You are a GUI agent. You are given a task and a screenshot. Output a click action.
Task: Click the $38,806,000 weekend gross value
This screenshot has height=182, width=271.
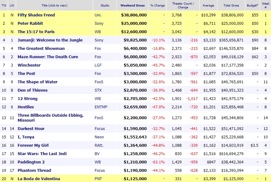click(x=134, y=15)
